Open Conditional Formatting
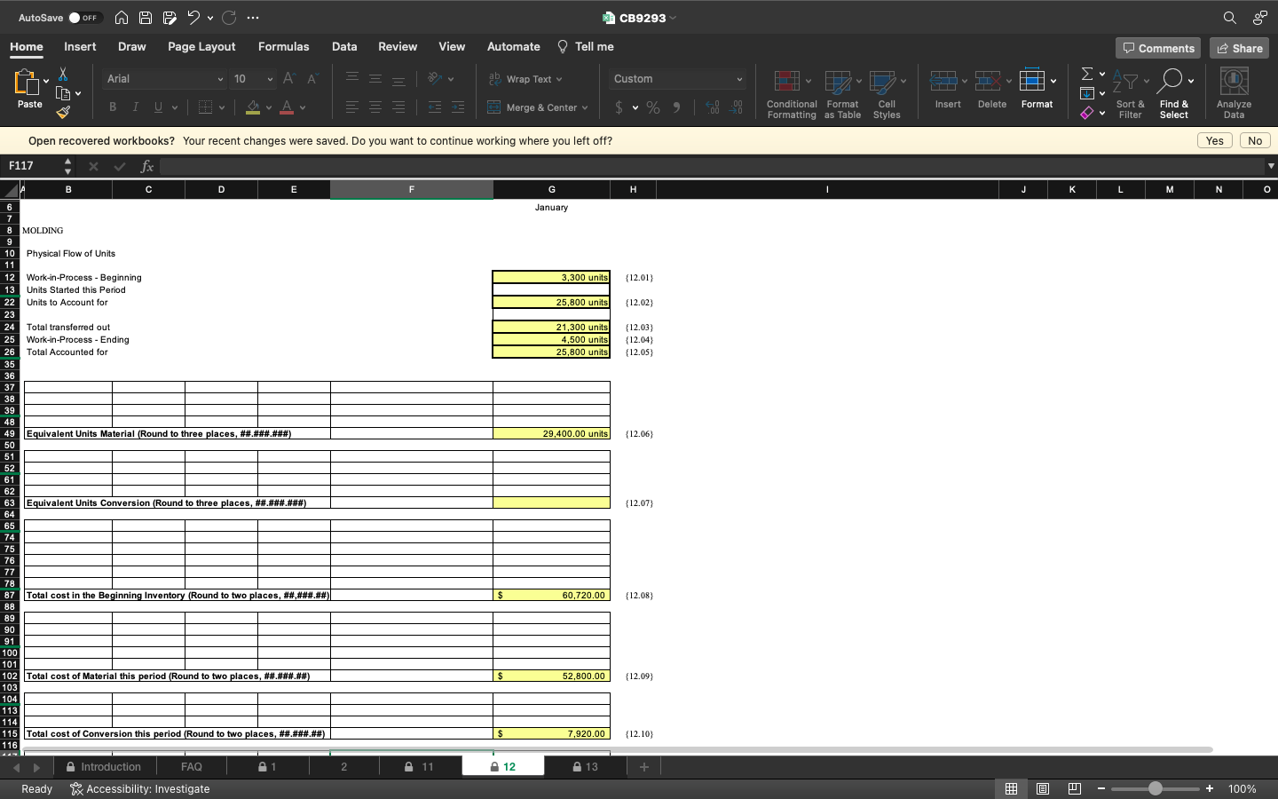The height and width of the screenshot is (799, 1278). (792, 94)
